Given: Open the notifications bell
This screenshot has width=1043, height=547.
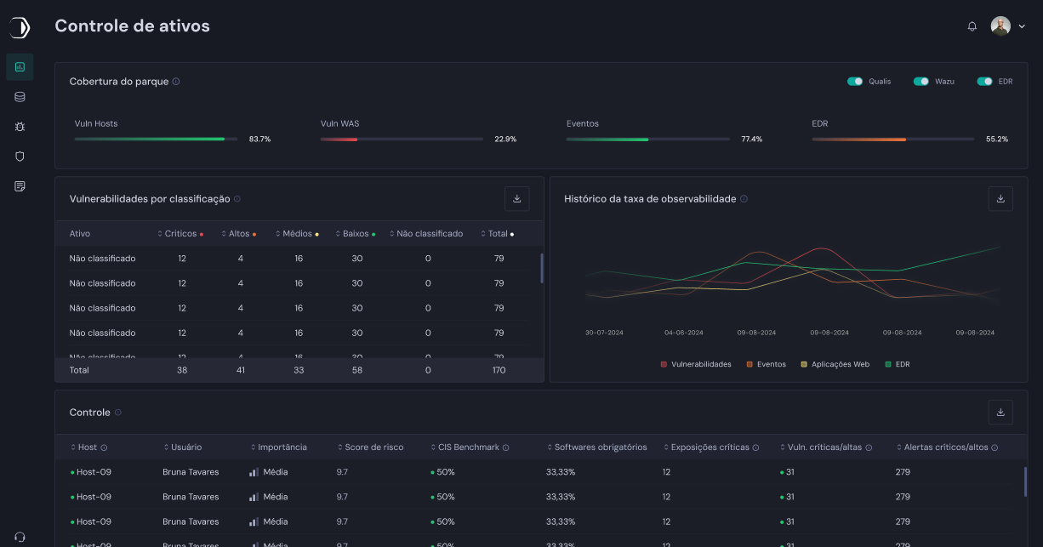Looking at the screenshot, I should [972, 26].
